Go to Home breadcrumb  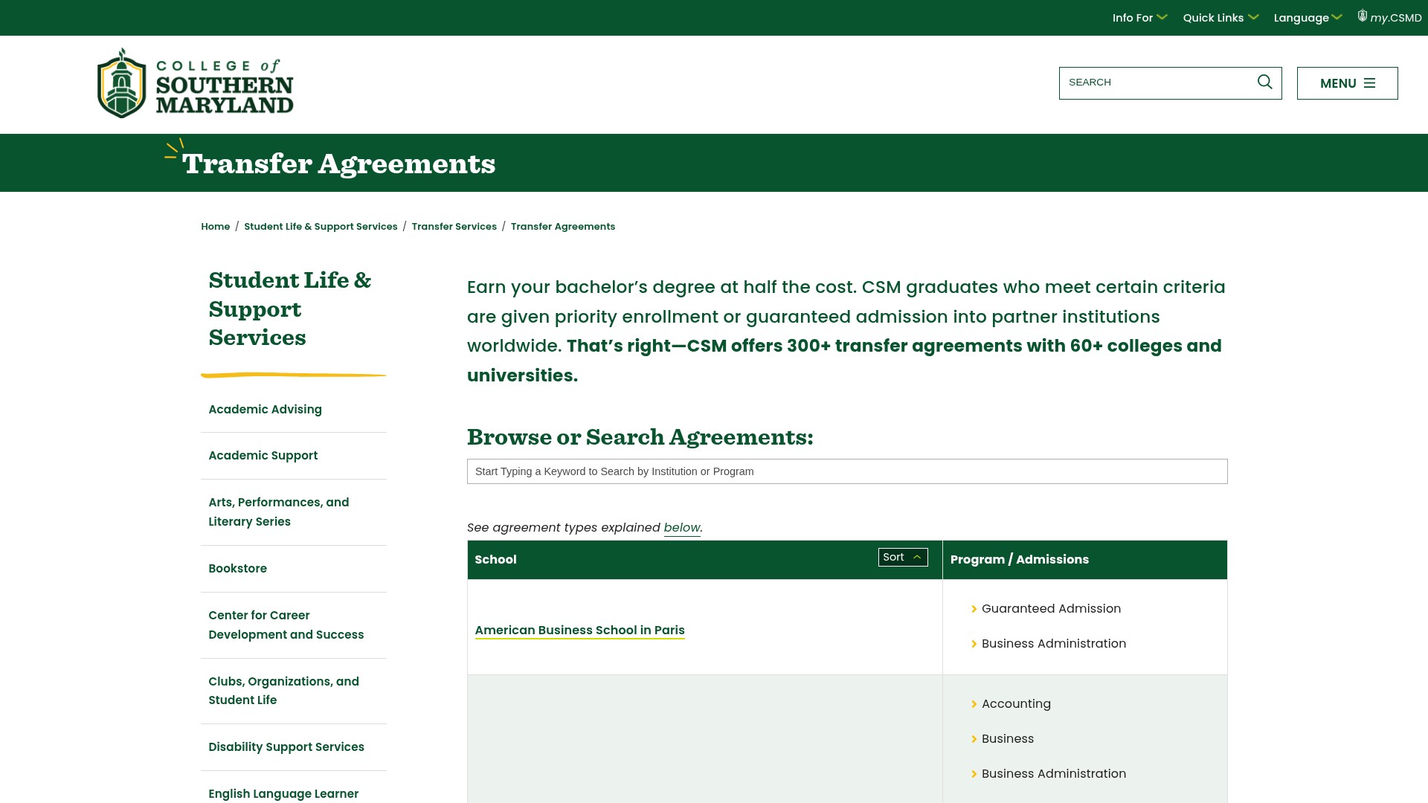[216, 227]
